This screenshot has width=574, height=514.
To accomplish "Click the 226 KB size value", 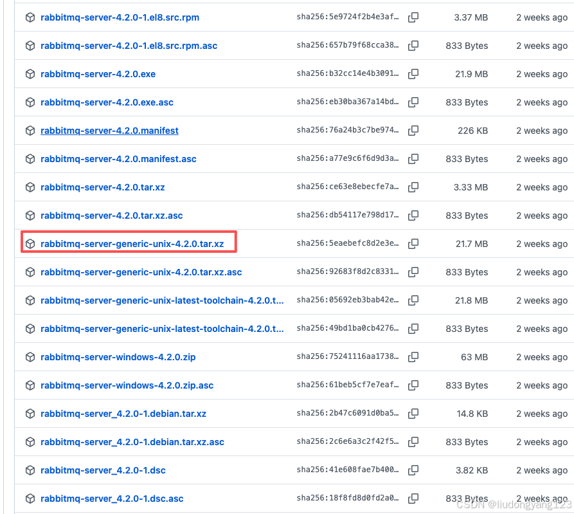I will [472, 131].
